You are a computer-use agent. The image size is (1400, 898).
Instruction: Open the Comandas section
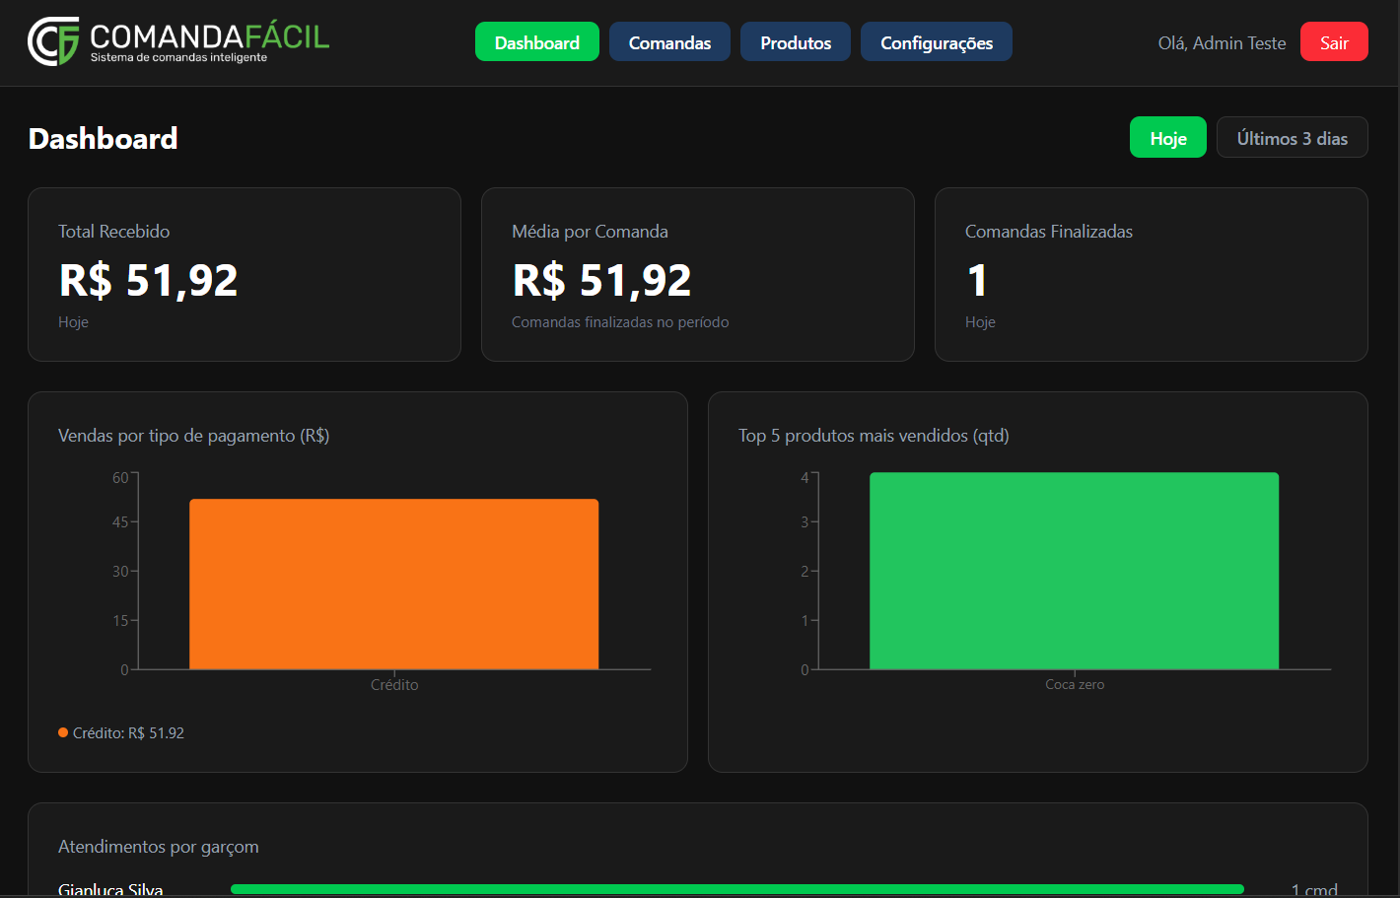669,41
